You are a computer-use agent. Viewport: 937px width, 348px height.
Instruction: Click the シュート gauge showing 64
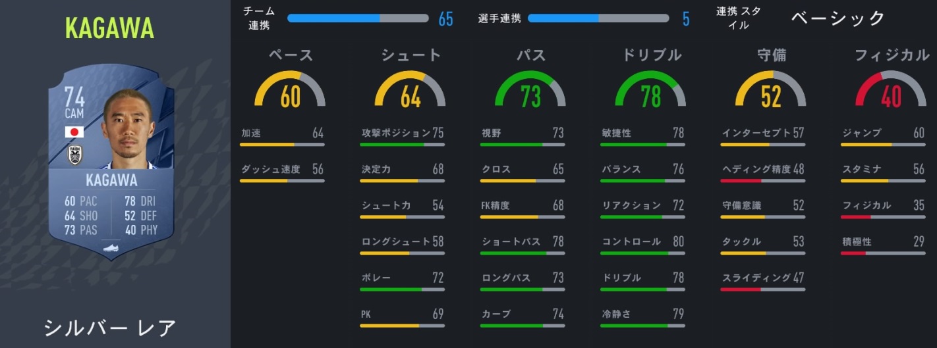410,90
